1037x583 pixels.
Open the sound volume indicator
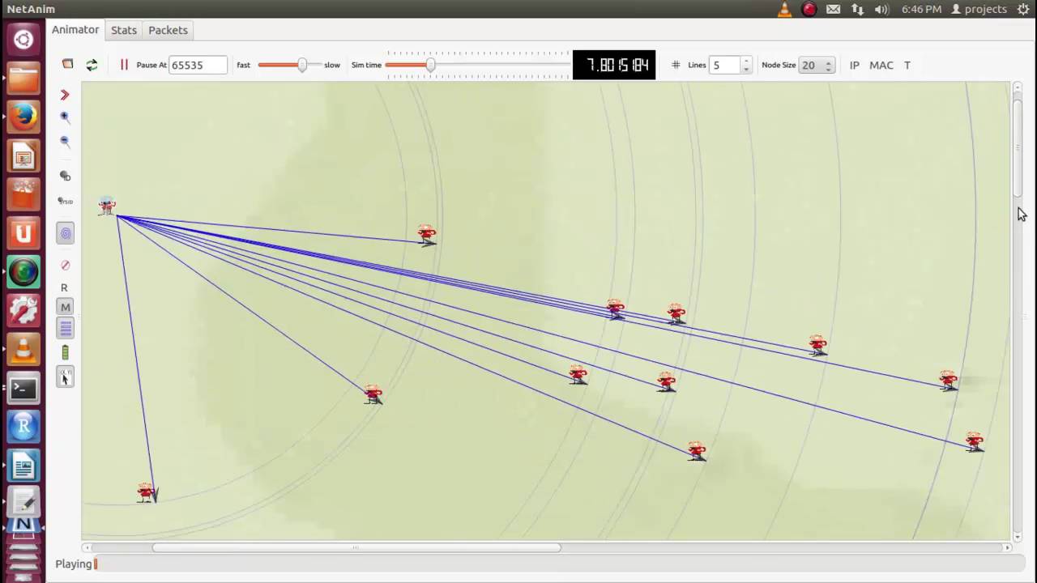(x=881, y=10)
